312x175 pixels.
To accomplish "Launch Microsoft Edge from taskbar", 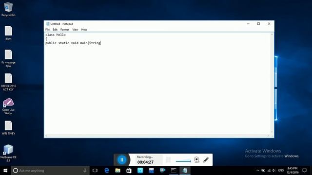I will [x=107, y=171].
